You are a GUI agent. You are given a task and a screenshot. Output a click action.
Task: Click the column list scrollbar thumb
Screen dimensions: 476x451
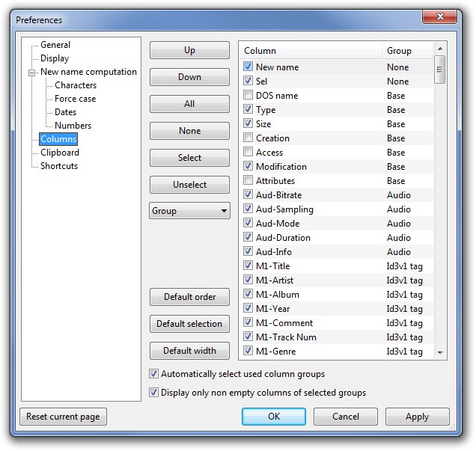[439, 70]
